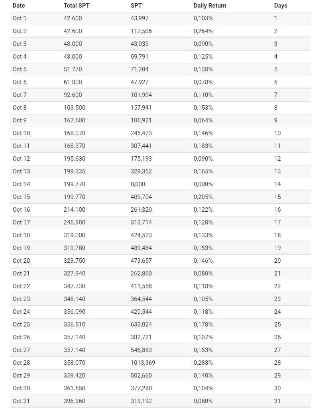Select the Oct 31 date cell
Screen dimensions: 319x409
tap(21, 401)
